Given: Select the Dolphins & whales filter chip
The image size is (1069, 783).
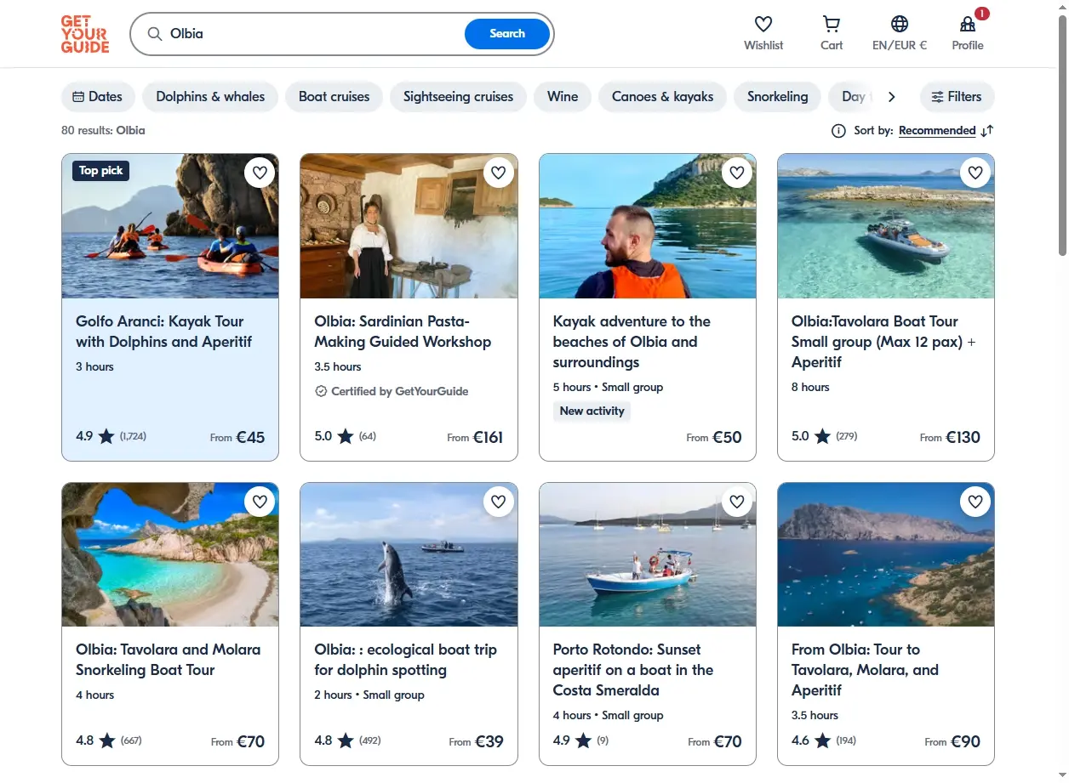Looking at the screenshot, I should (x=210, y=97).
